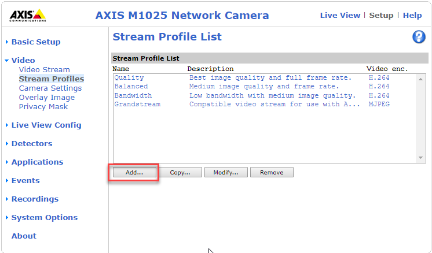This screenshot has width=432, height=253.
Task: Click the MJPEG encoding value
Action: [379, 105]
